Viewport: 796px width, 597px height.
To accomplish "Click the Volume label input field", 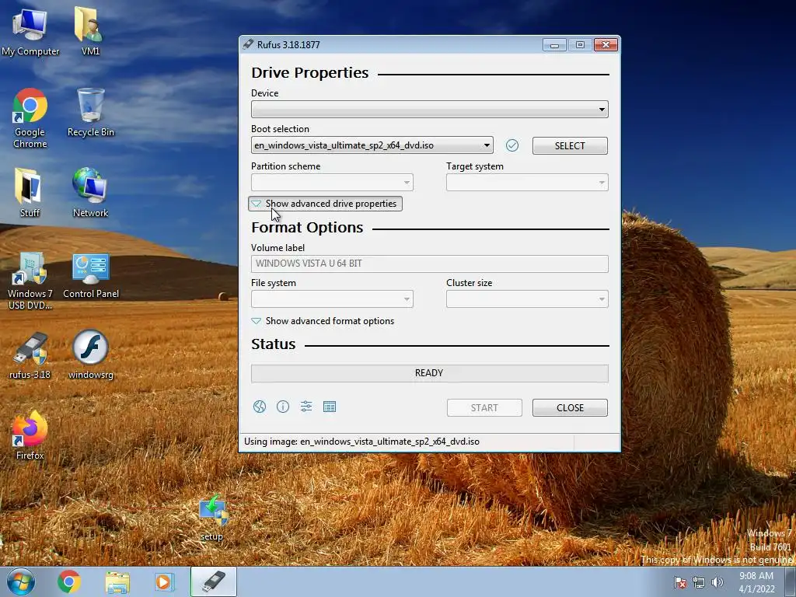I will 429,264.
